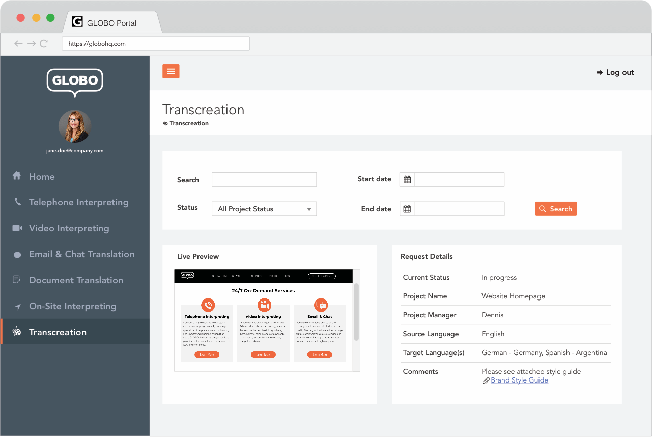Click the Telephone Interpreting phone icon

point(18,202)
